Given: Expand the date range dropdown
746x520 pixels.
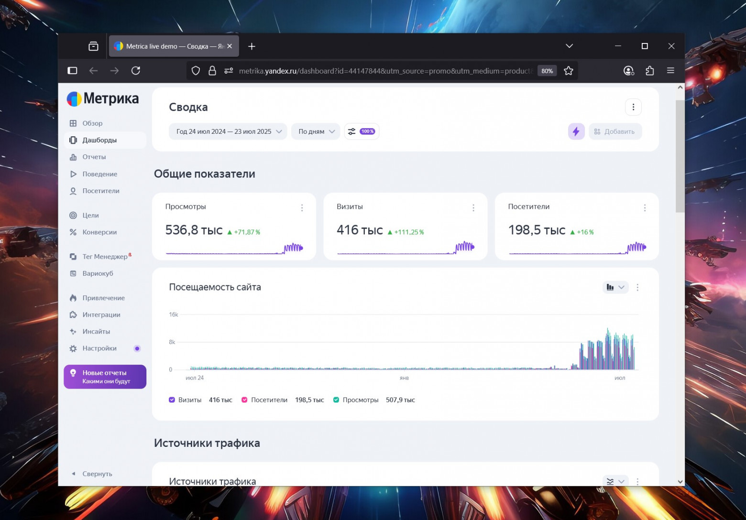Looking at the screenshot, I should click(228, 131).
